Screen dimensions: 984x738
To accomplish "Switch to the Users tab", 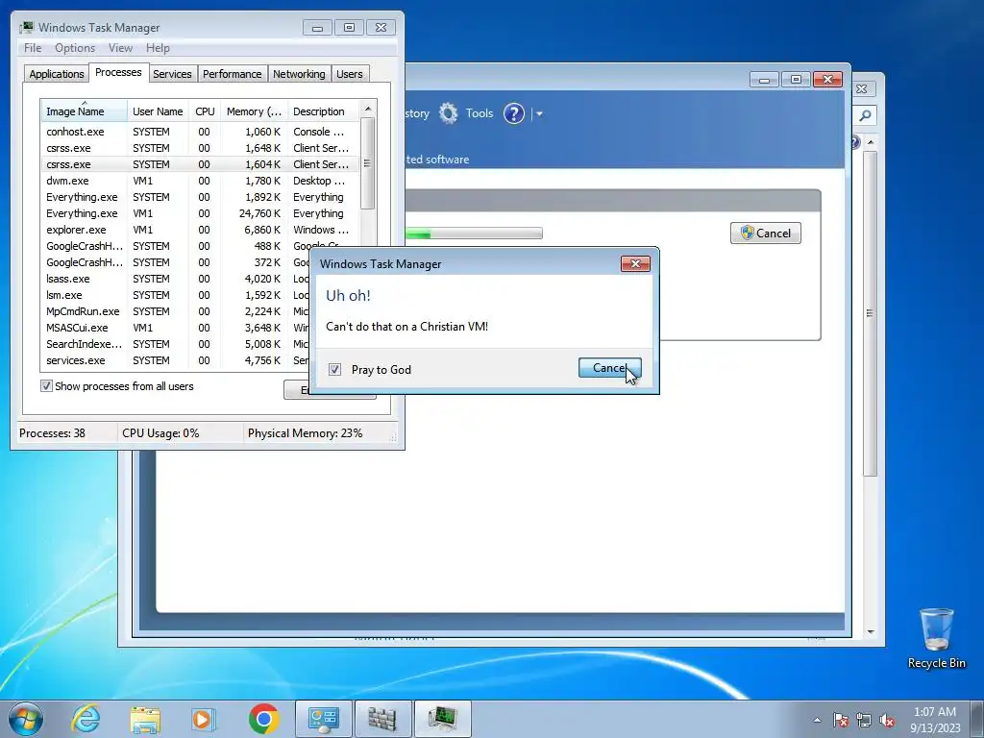I will pyautogui.click(x=350, y=74).
